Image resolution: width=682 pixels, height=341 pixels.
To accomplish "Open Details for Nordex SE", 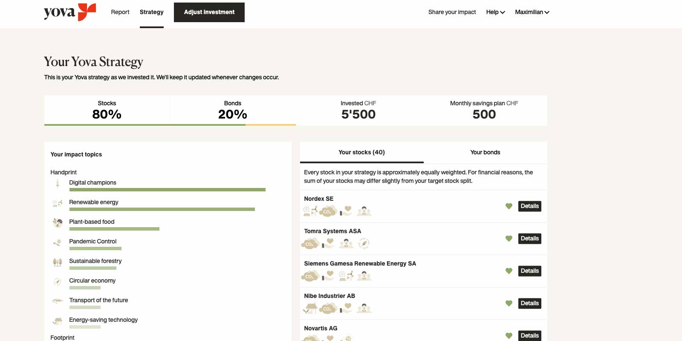I will [x=530, y=206].
